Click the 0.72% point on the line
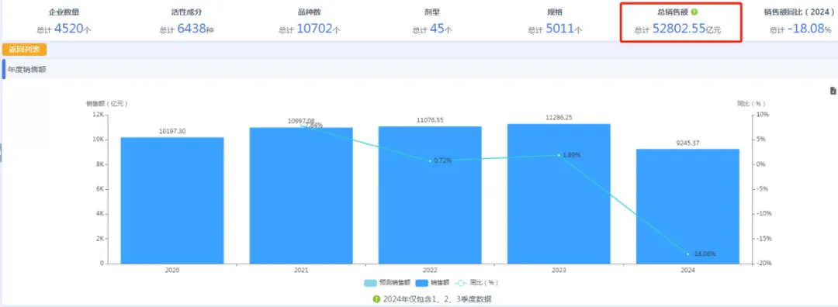The image size is (838, 307). [430, 160]
